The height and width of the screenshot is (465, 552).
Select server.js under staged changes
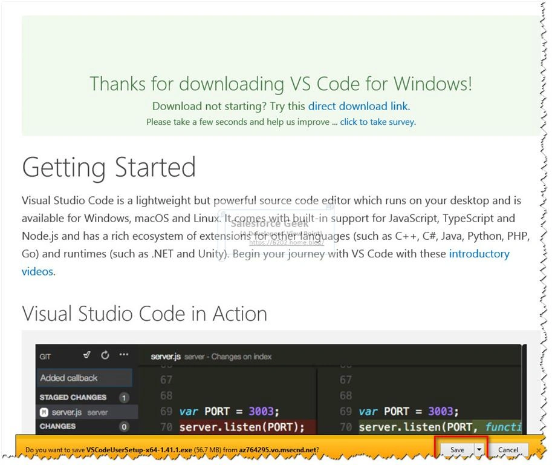(x=87, y=412)
